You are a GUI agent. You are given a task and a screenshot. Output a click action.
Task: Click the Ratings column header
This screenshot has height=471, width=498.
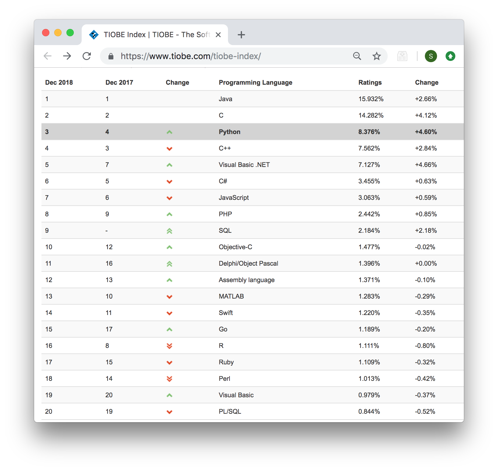[370, 83]
